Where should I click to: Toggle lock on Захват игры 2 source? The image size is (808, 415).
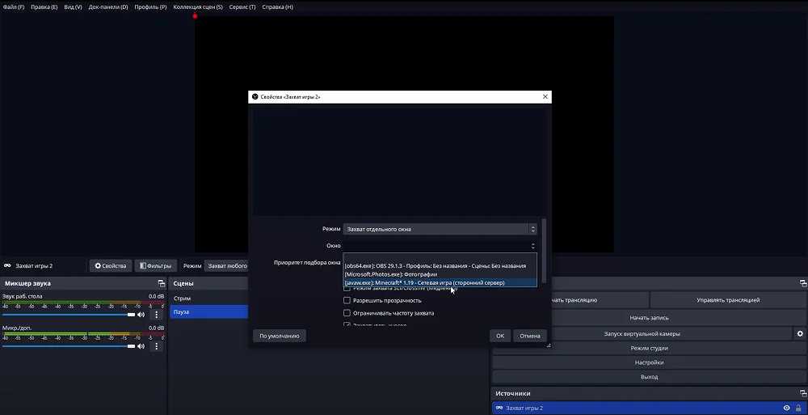click(798, 408)
